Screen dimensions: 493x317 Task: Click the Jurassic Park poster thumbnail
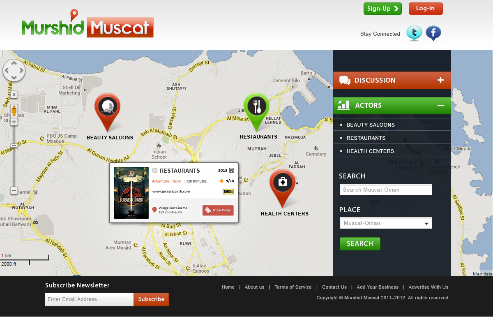(131, 193)
